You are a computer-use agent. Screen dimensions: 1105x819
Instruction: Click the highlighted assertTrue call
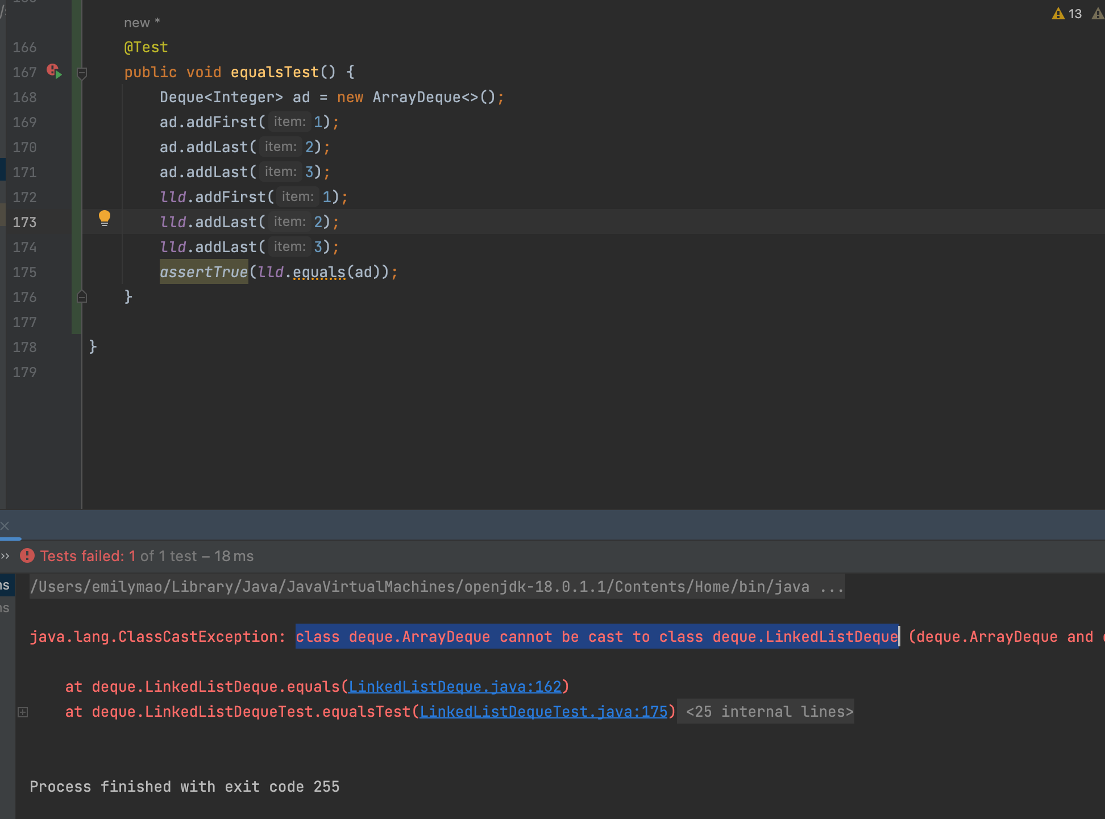pos(203,272)
